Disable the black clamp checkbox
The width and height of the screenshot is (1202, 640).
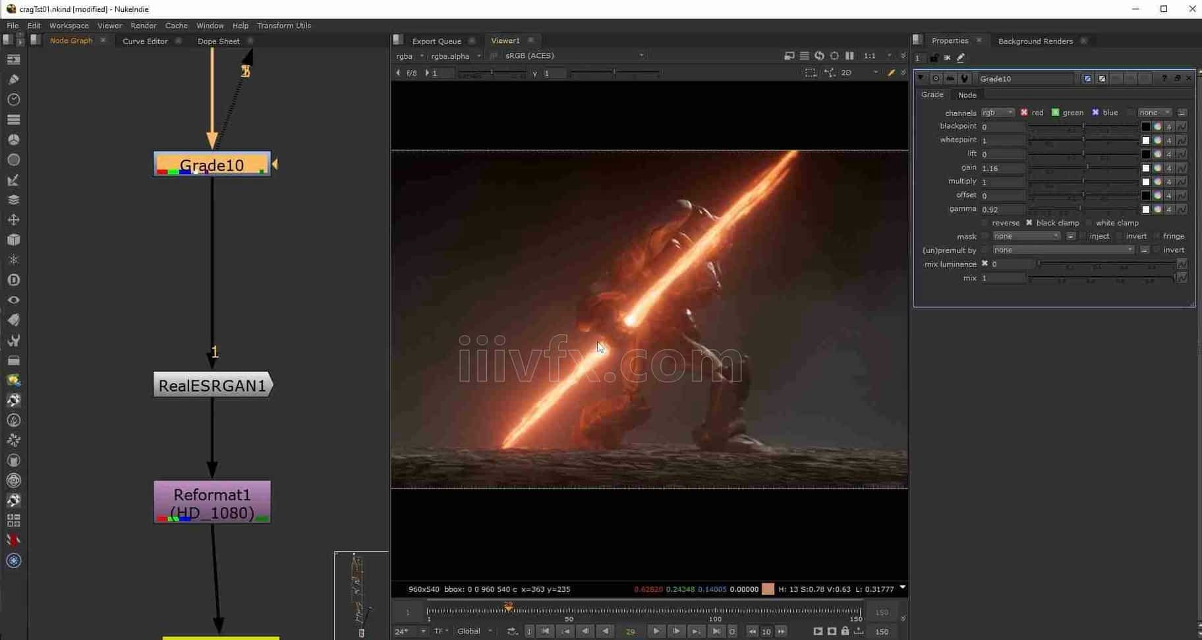pyautogui.click(x=1029, y=223)
